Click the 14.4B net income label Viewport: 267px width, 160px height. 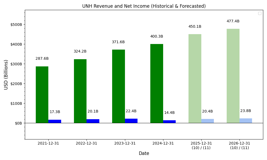(169, 113)
